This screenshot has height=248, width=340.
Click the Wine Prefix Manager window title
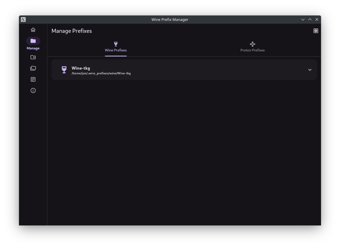click(x=170, y=20)
